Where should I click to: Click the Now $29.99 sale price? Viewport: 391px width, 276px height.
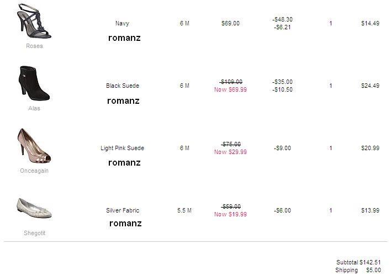(230, 152)
